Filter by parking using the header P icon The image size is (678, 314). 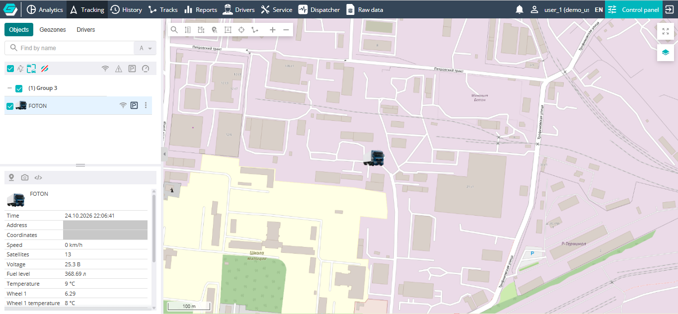[132, 69]
